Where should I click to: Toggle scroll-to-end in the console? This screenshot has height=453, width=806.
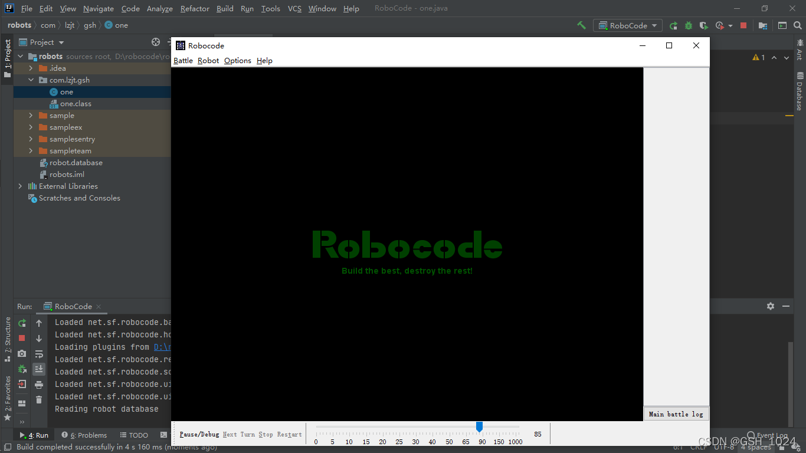(x=39, y=369)
